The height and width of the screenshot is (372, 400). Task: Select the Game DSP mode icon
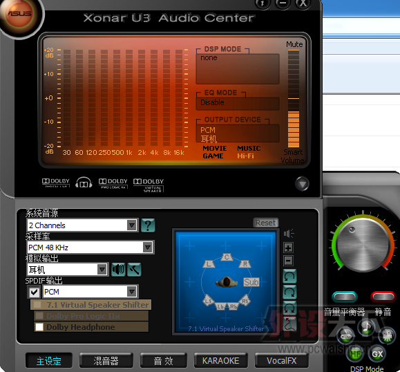point(345,335)
